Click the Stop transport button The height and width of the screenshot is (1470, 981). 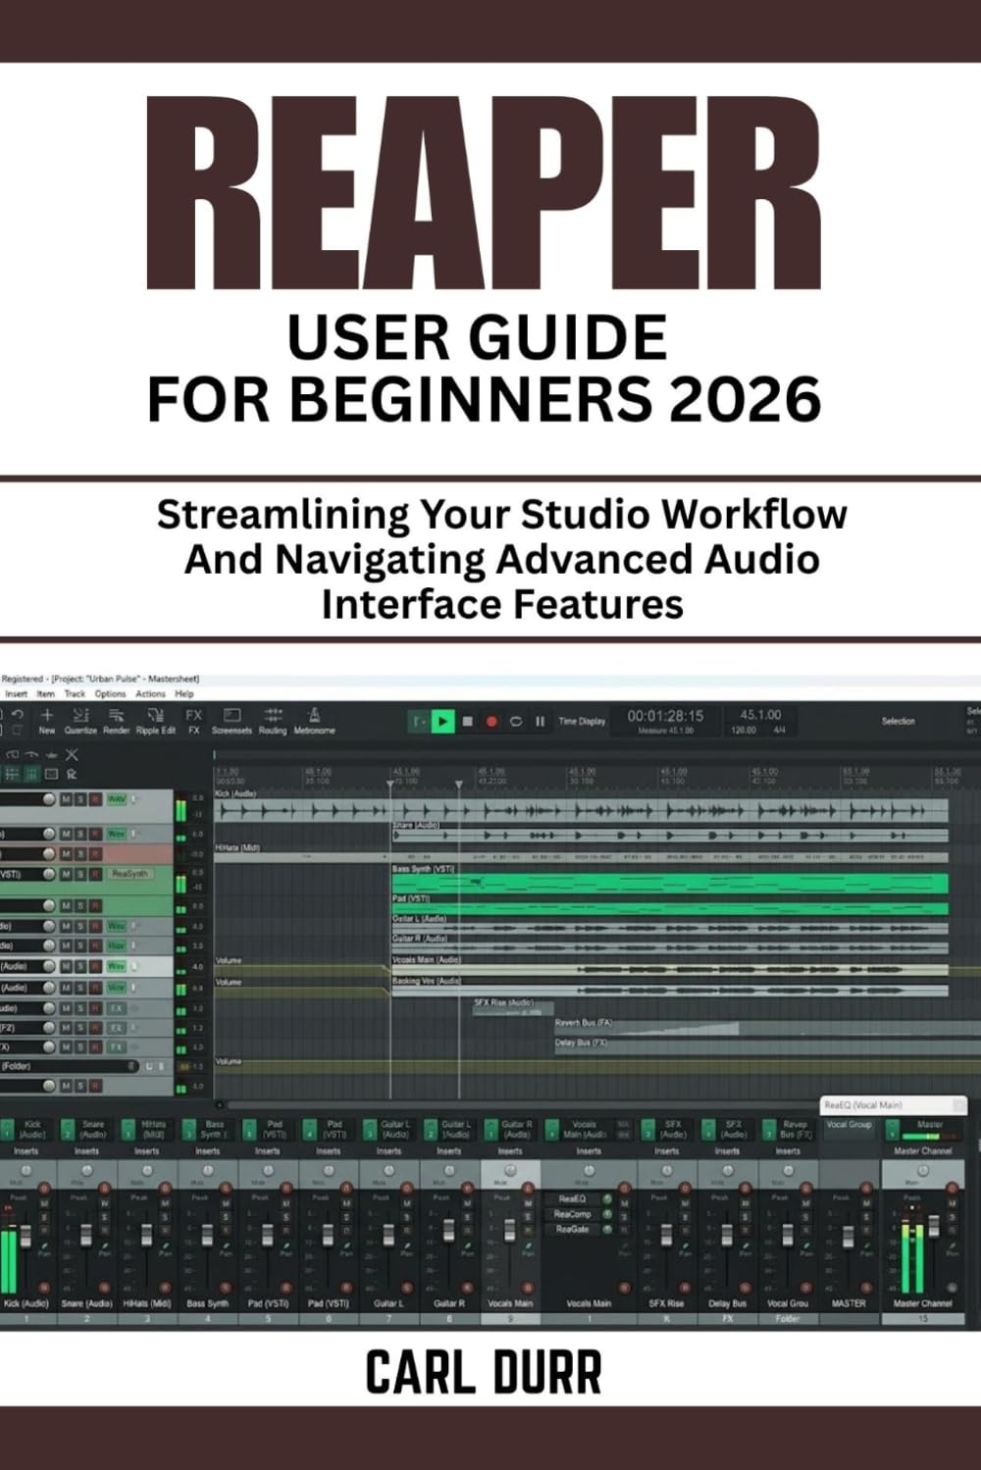click(x=468, y=722)
